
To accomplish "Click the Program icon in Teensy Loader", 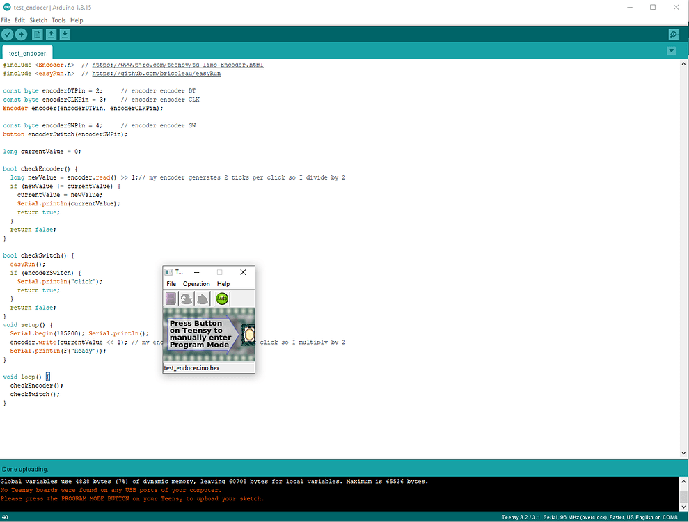I will [x=186, y=298].
